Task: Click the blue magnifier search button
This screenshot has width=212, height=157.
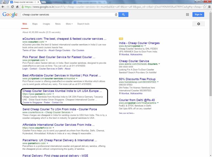Action: (x=123, y=15)
